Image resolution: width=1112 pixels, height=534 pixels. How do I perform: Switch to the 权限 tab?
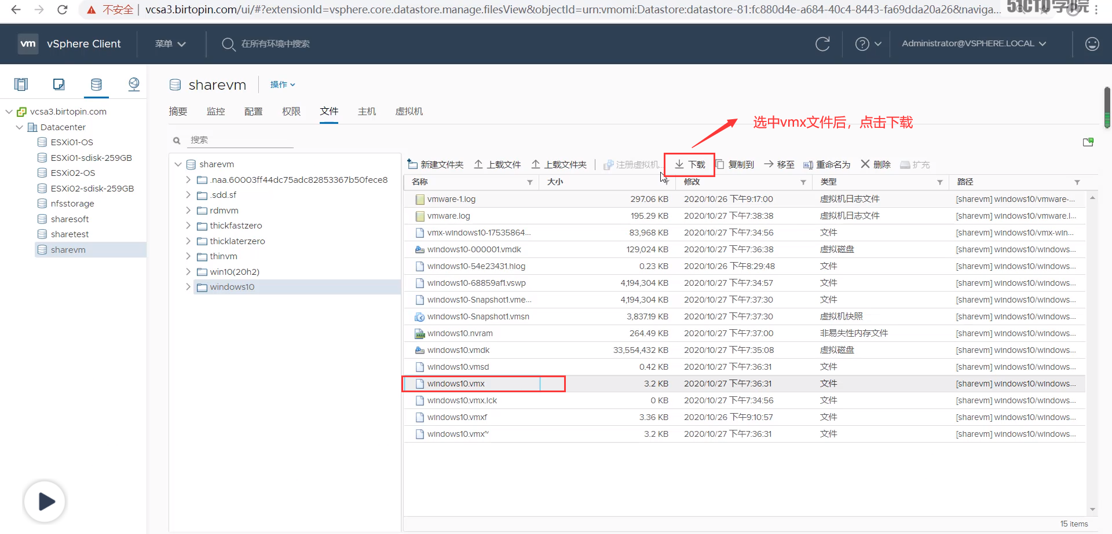pos(291,112)
